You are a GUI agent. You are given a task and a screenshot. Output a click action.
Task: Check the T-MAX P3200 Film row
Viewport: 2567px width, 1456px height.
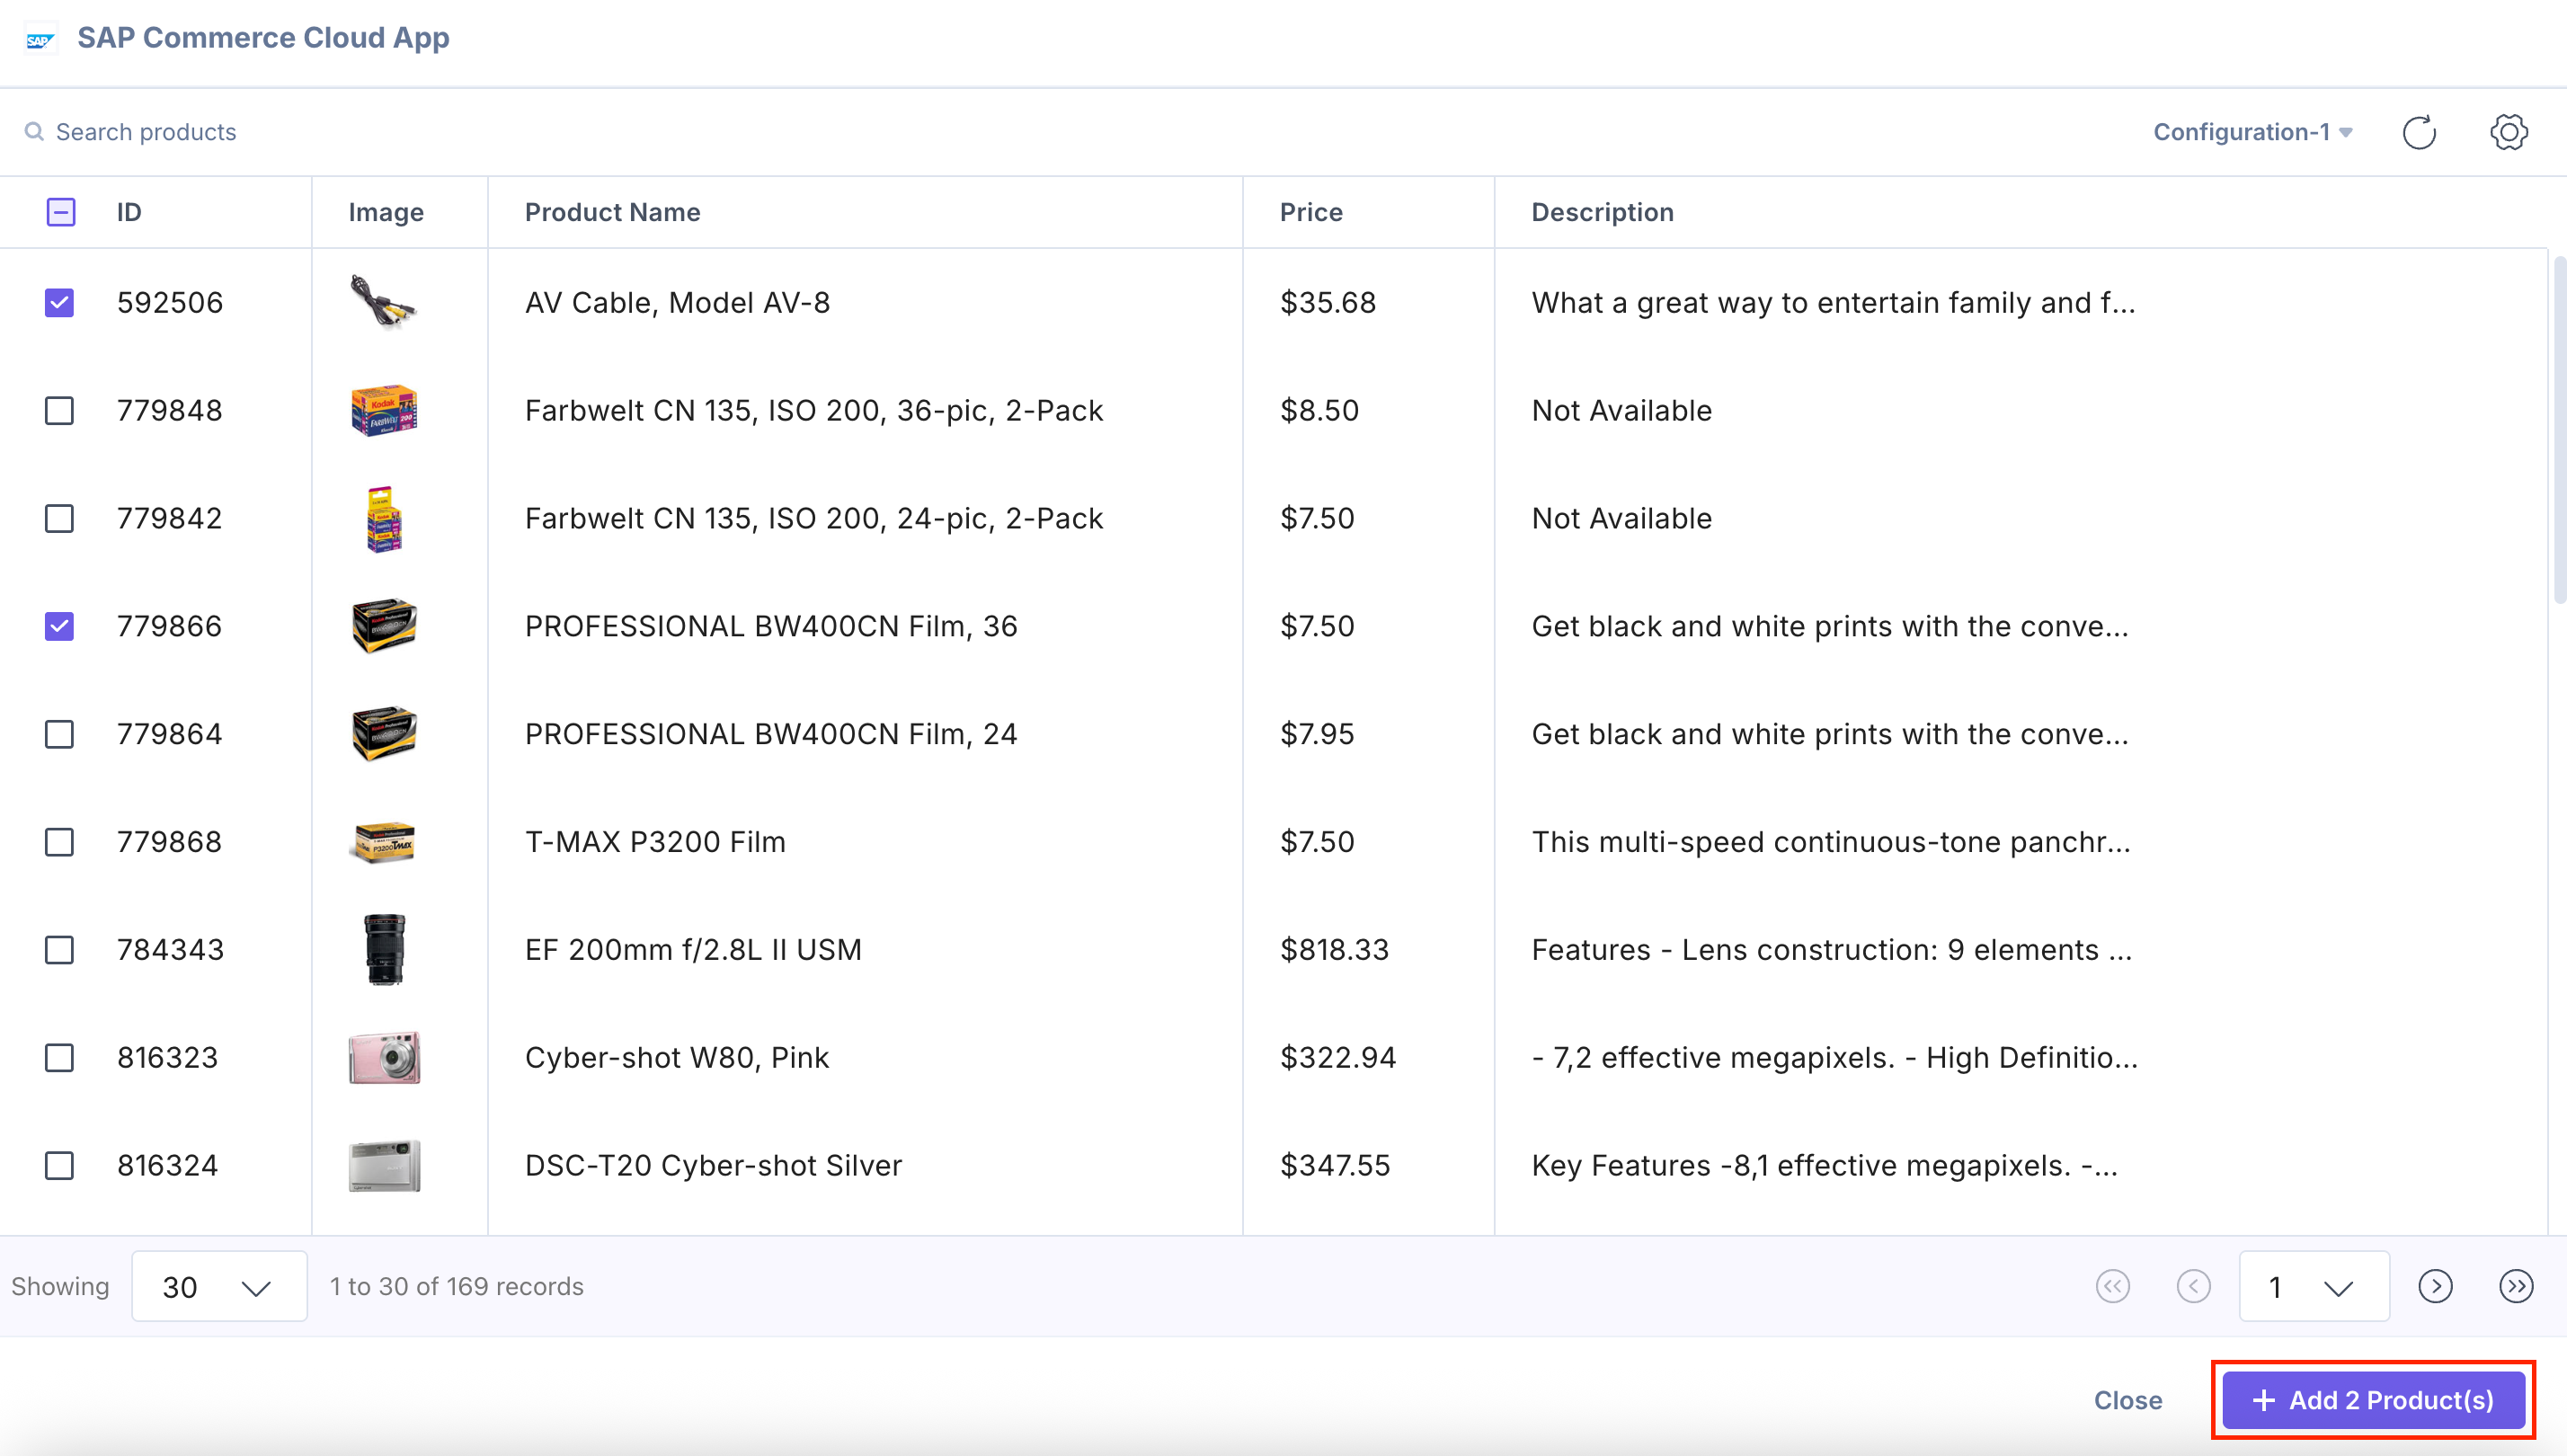(x=59, y=842)
